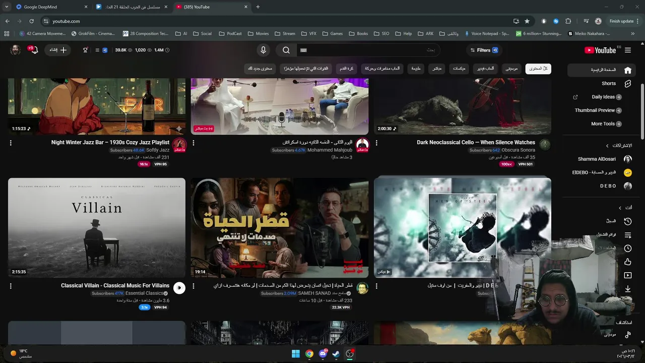This screenshot has height=363, width=645.
Task: Expand More Tools in sidebar
Action: [x=606, y=124]
